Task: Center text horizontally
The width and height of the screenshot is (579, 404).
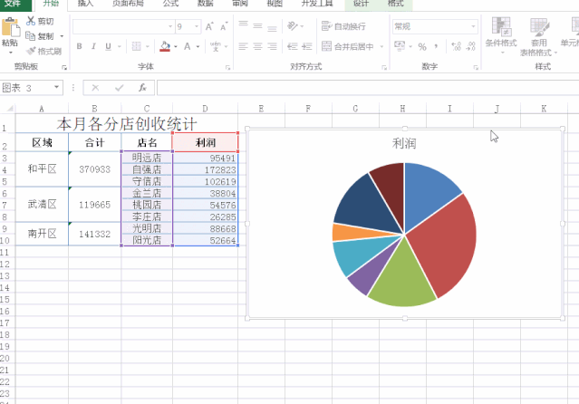Action: pyautogui.click(x=257, y=46)
